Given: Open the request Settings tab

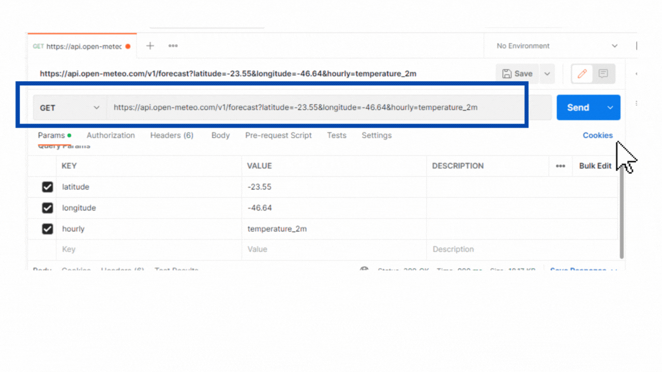Looking at the screenshot, I should point(377,135).
